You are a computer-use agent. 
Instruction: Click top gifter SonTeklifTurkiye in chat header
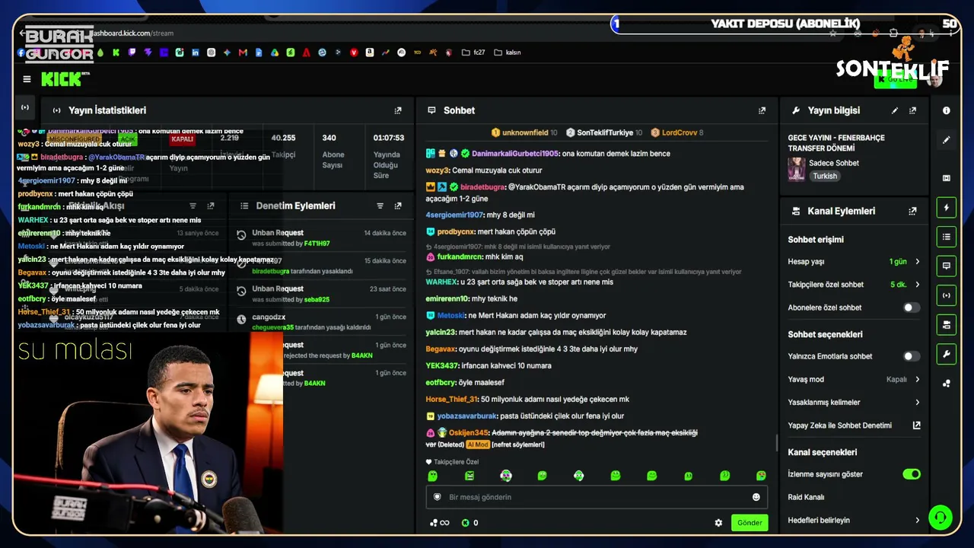click(605, 132)
